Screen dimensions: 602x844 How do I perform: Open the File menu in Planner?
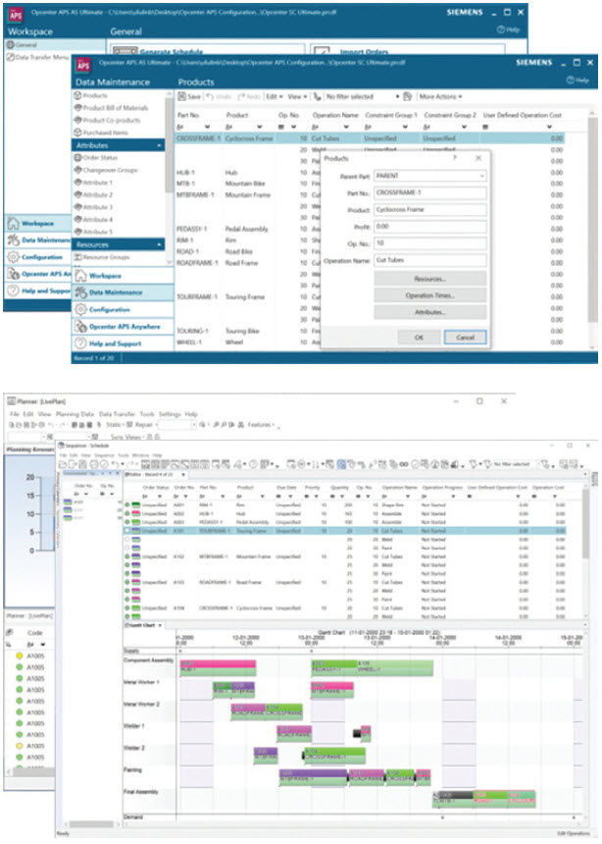[15, 414]
